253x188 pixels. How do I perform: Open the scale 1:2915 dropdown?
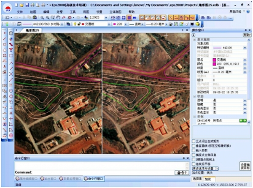click(x=106, y=18)
